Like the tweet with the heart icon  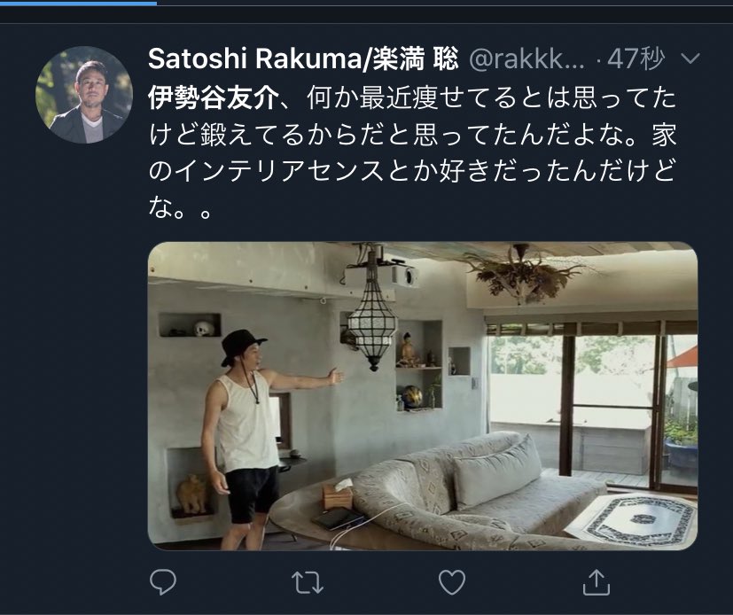[452, 582]
